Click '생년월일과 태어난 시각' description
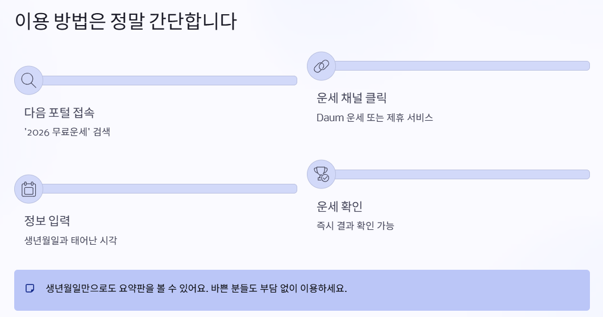Viewport: 603px width, 317px height. tap(71, 240)
